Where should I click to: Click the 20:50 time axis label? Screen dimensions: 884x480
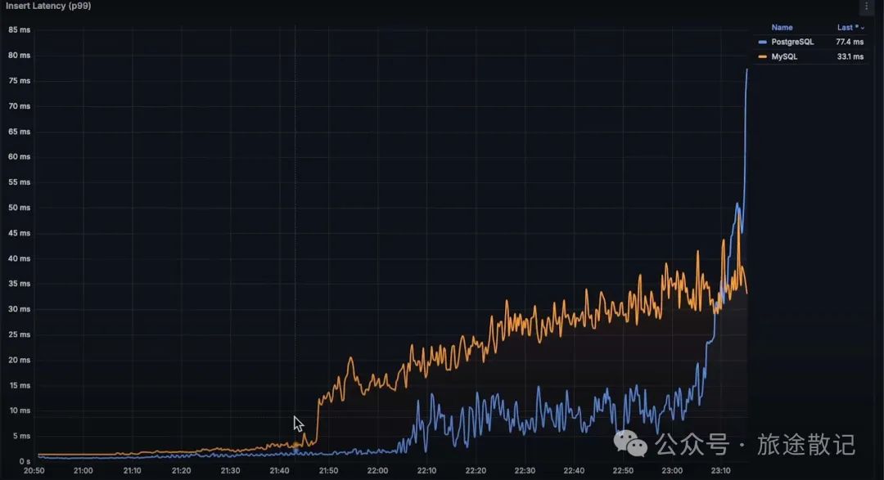34,470
